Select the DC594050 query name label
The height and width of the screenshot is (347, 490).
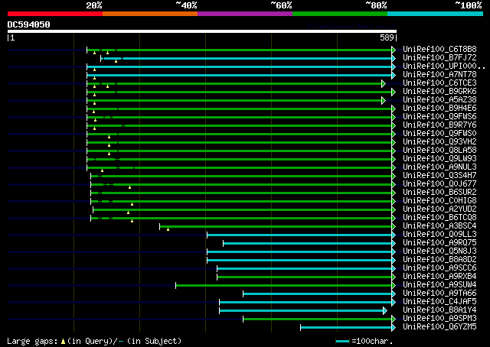[x=29, y=24]
